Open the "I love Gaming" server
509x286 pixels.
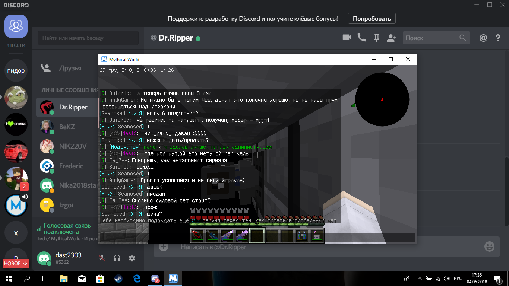tap(16, 124)
